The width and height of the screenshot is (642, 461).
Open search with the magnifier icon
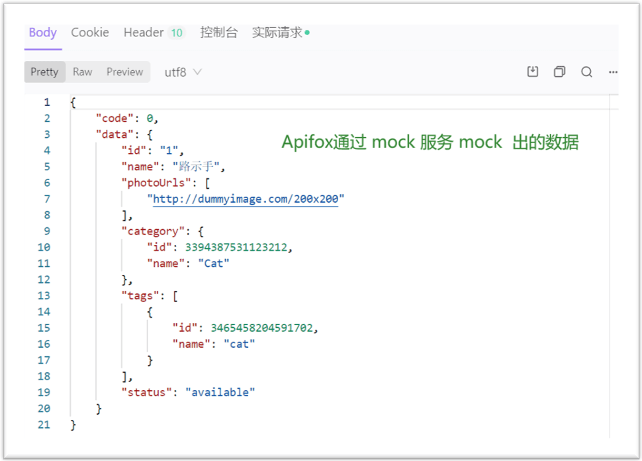pos(586,72)
